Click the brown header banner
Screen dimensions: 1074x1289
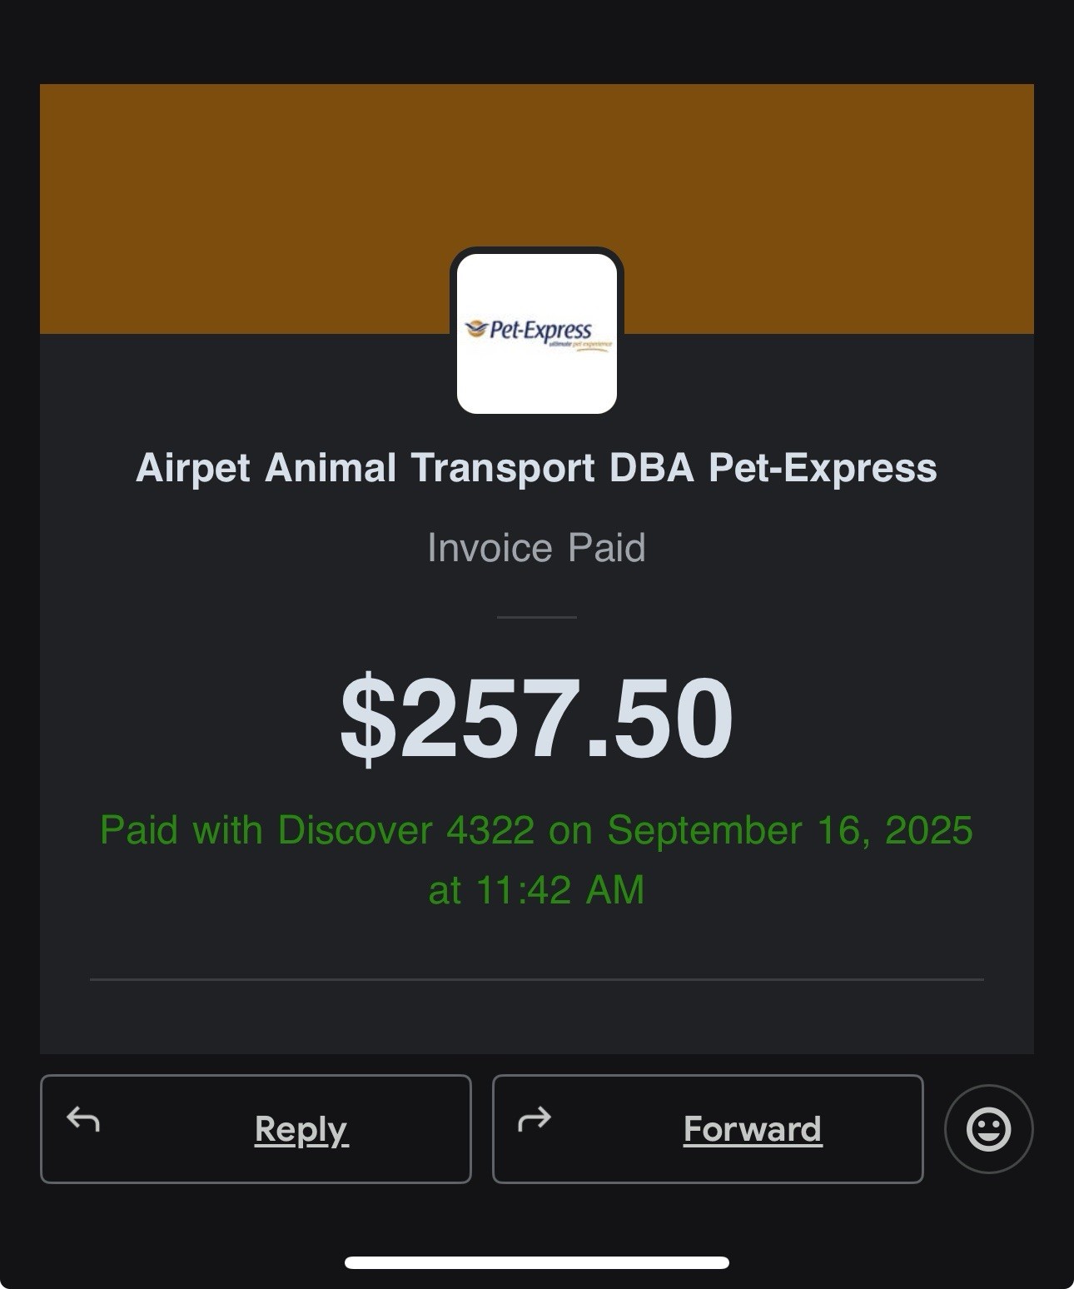coord(537,167)
